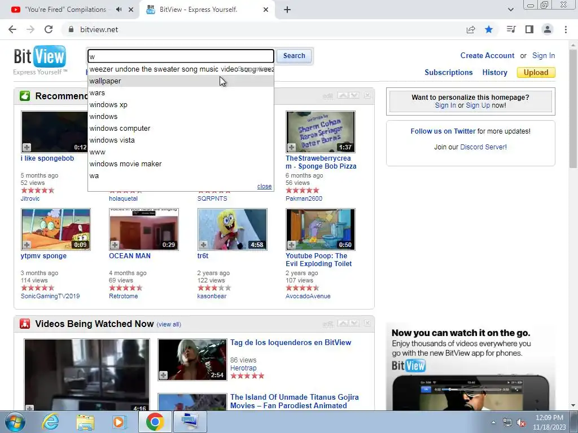Click the Videos Being Watched Now red icon
The image size is (578, 433).
click(x=25, y=324)
